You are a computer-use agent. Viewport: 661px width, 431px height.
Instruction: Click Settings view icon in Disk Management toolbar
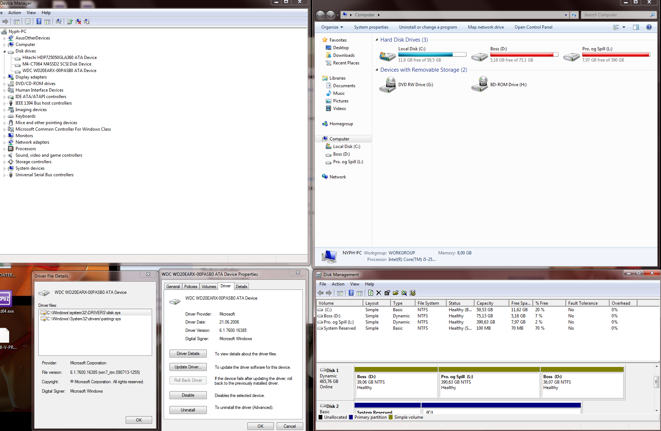413,293
